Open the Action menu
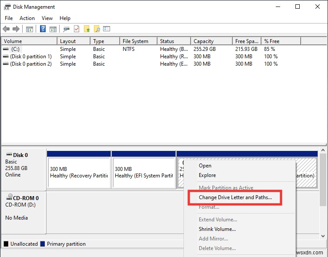This screenshot has width=328, height=257. click(27, 18)
